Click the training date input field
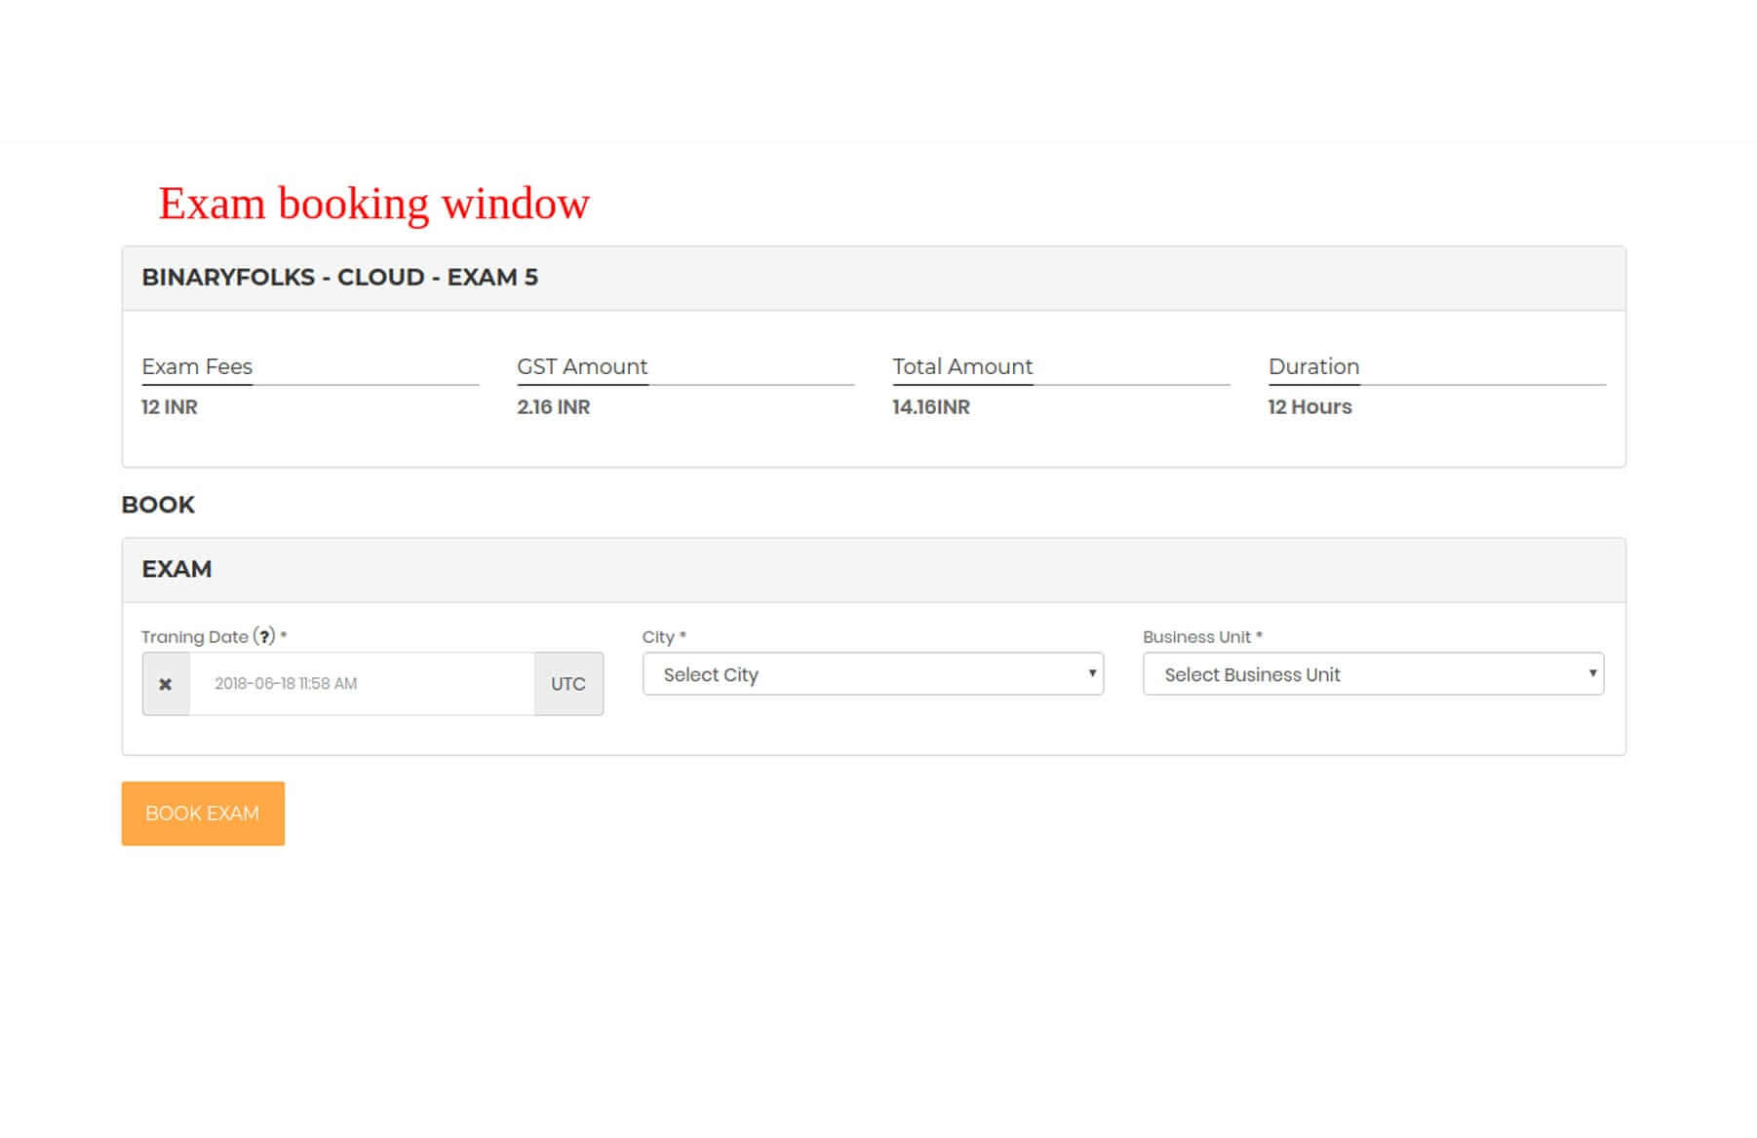The height and width of the screenshot is (1138, 1757). pos(362,684)
